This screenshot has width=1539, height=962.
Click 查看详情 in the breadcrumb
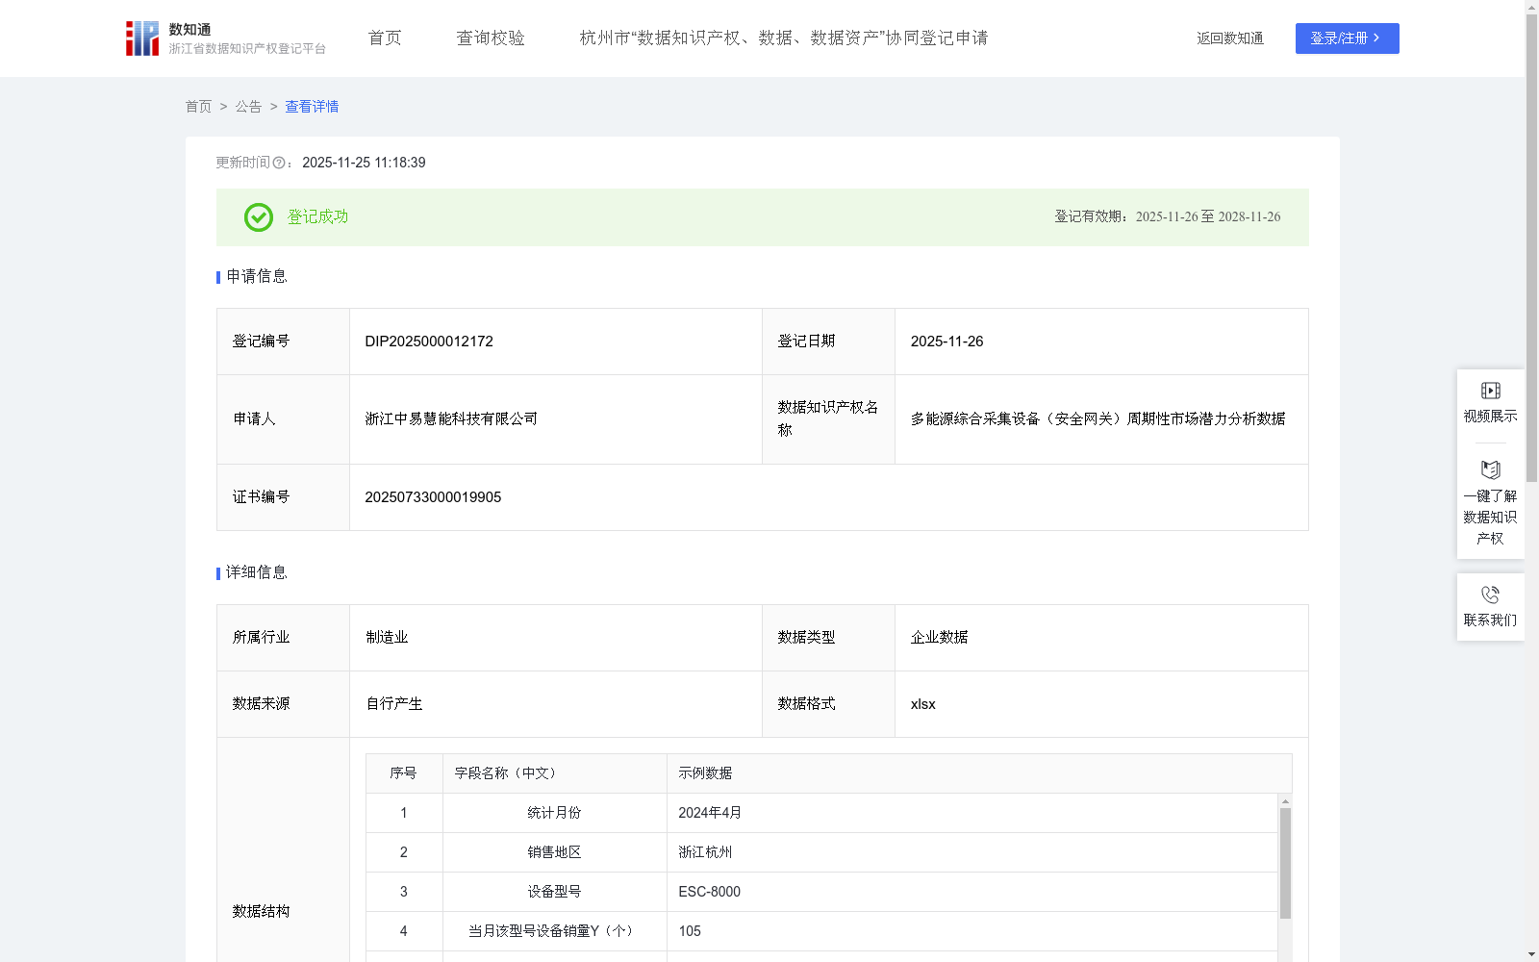pos(312,107)
